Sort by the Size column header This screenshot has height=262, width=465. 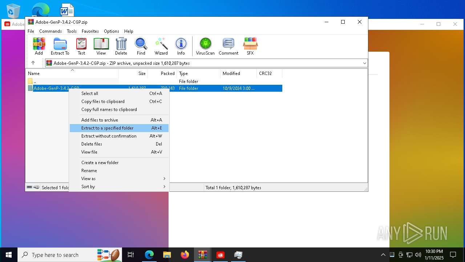click(133, 74)
